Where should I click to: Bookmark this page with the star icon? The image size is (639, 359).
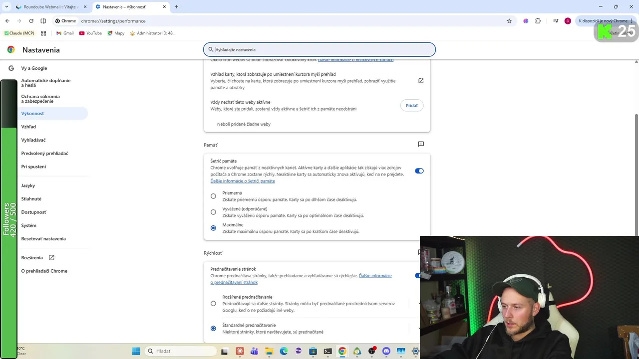pyautogui.click(x=509, y=21)
